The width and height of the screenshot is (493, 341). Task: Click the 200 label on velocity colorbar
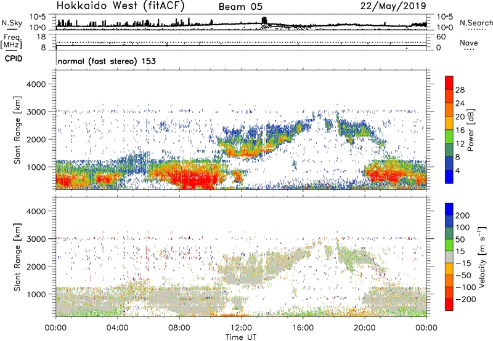tap(463, 215)
